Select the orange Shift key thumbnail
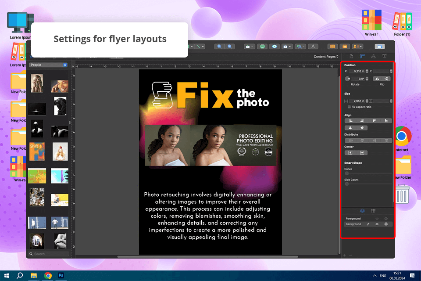 (37, 151)
